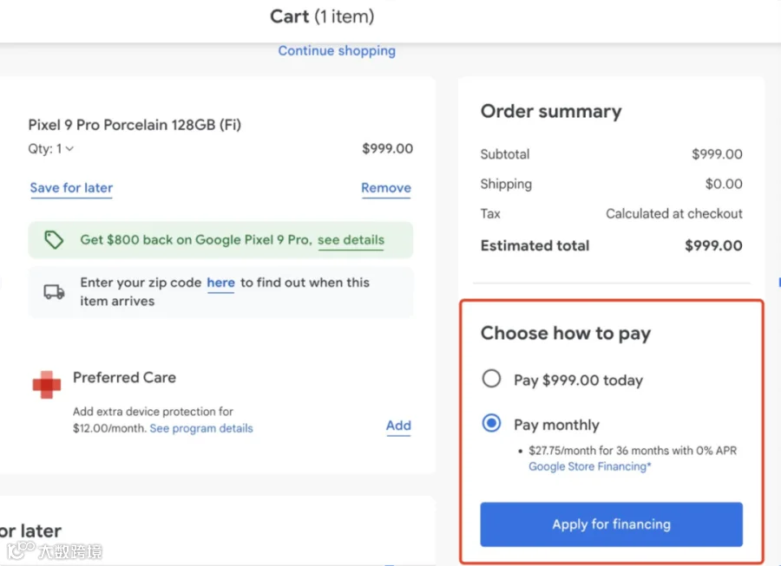Viewport: 781px width, 566px height.
Task: Click the zip code here link
Action: [220, 283]
